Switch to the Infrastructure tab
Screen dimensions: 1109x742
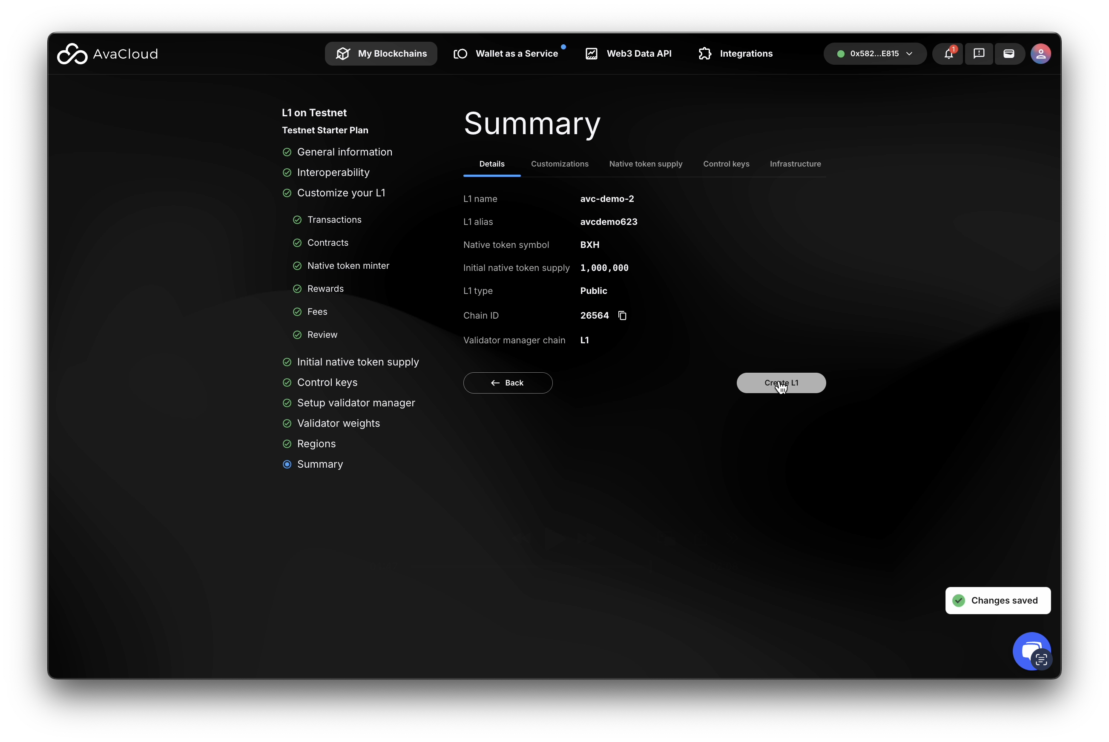point(795,164)
